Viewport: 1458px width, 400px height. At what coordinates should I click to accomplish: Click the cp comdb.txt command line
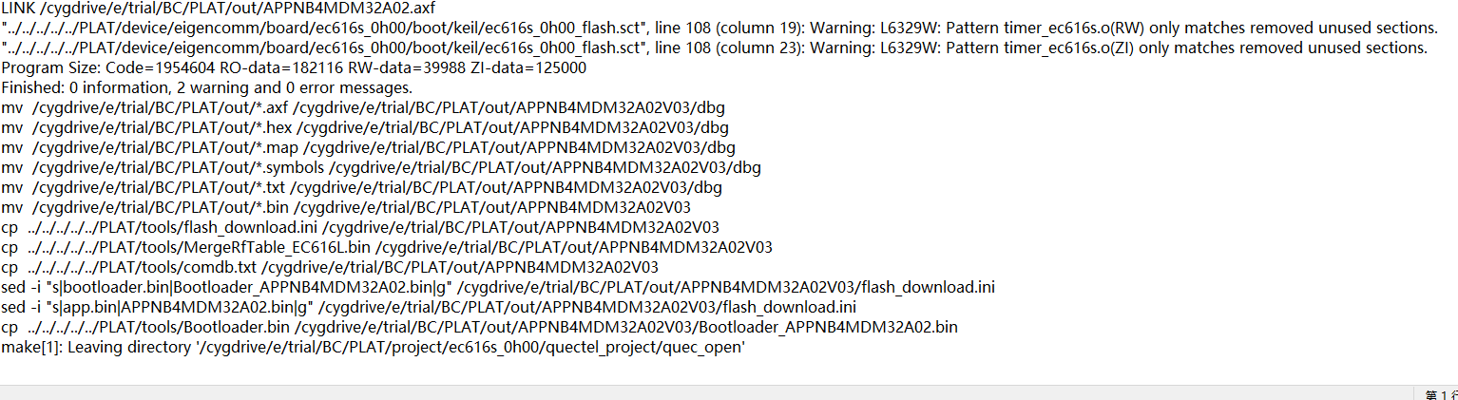coord(330,267)
